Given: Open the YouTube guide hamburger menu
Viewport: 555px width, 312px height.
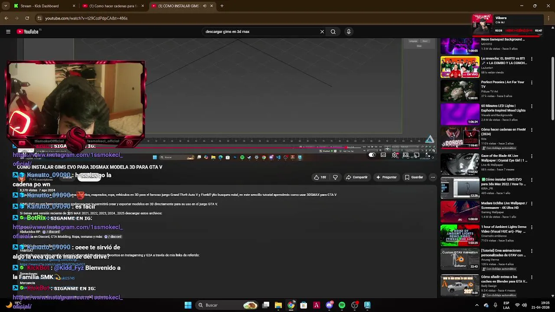Looking at the screenshot, I should [8, 32].
